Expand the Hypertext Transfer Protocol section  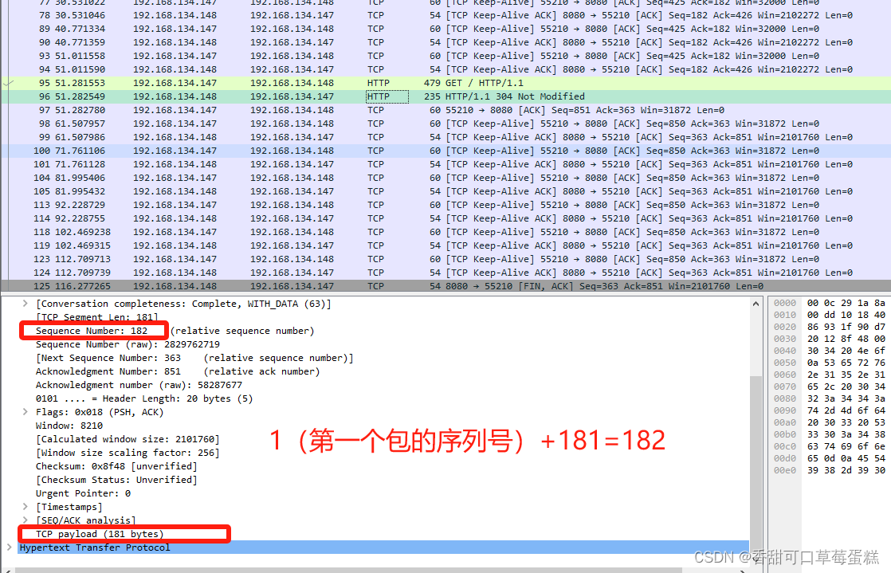coord(10,547)
